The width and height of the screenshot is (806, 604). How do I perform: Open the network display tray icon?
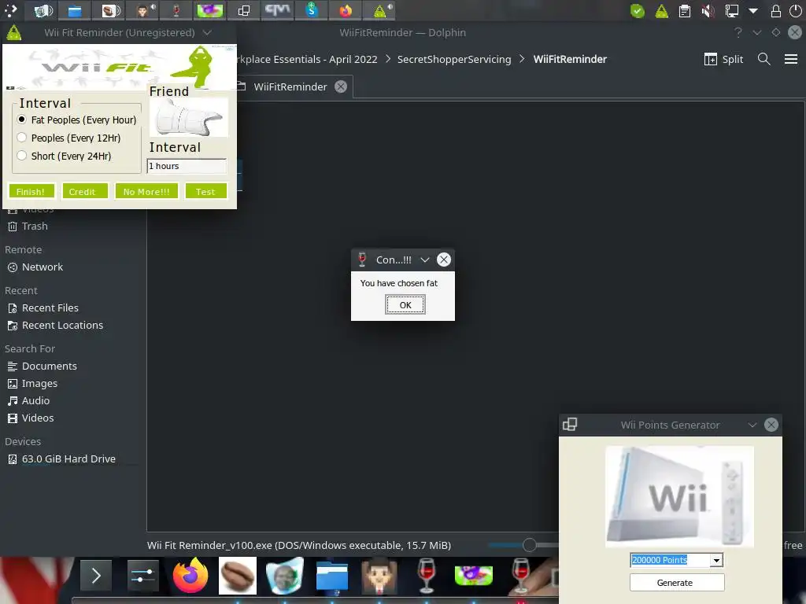[731, 11]
